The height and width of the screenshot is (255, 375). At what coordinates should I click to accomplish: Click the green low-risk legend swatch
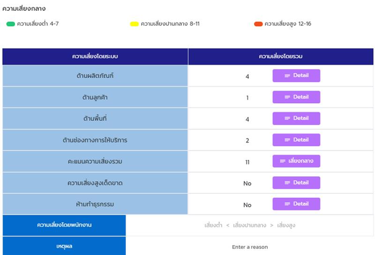[10, 24]
